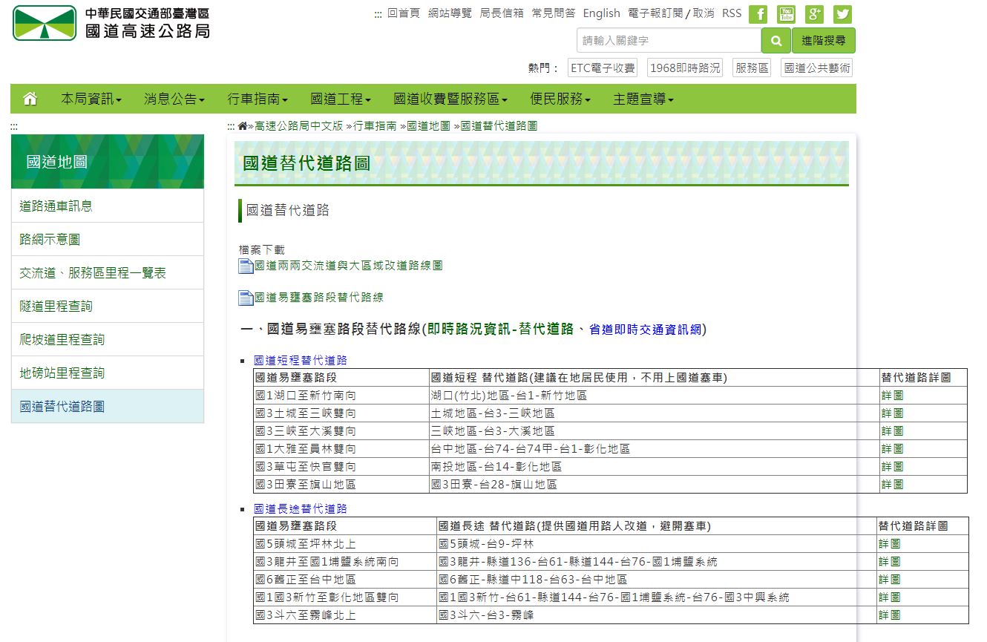987x642 pixels.
Task: Click the Facebook icon in header
Action: (758, 14)
